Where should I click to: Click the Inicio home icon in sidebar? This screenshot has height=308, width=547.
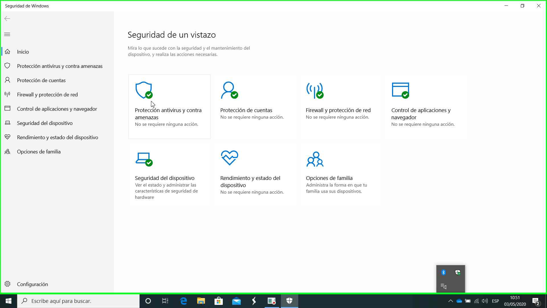coord(8,52)
